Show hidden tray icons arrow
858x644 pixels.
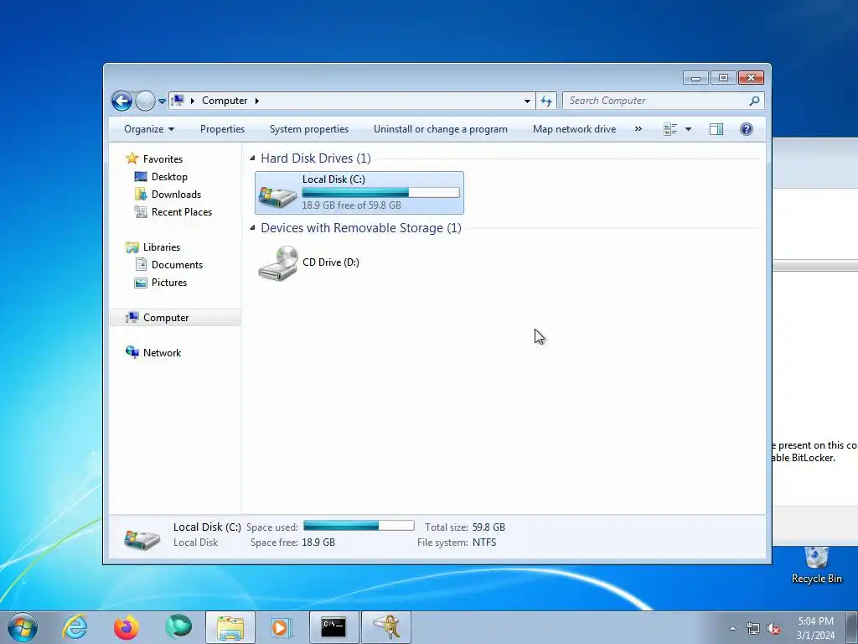pyautogui.click(x=732, y=629)
